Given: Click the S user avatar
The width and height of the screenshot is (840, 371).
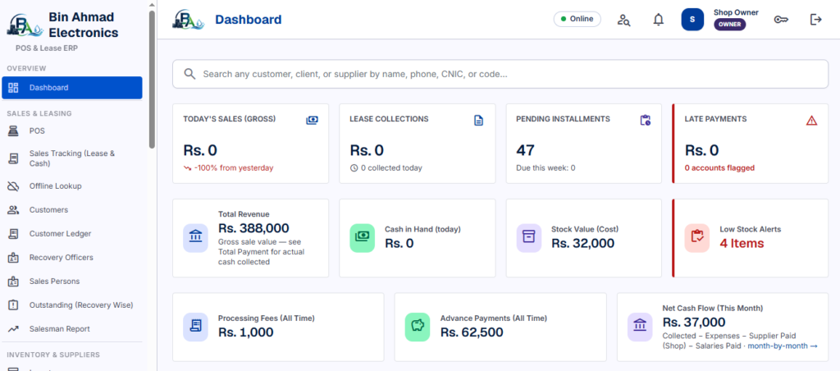Looking at the screenshot, I should [x=692, y=20].
